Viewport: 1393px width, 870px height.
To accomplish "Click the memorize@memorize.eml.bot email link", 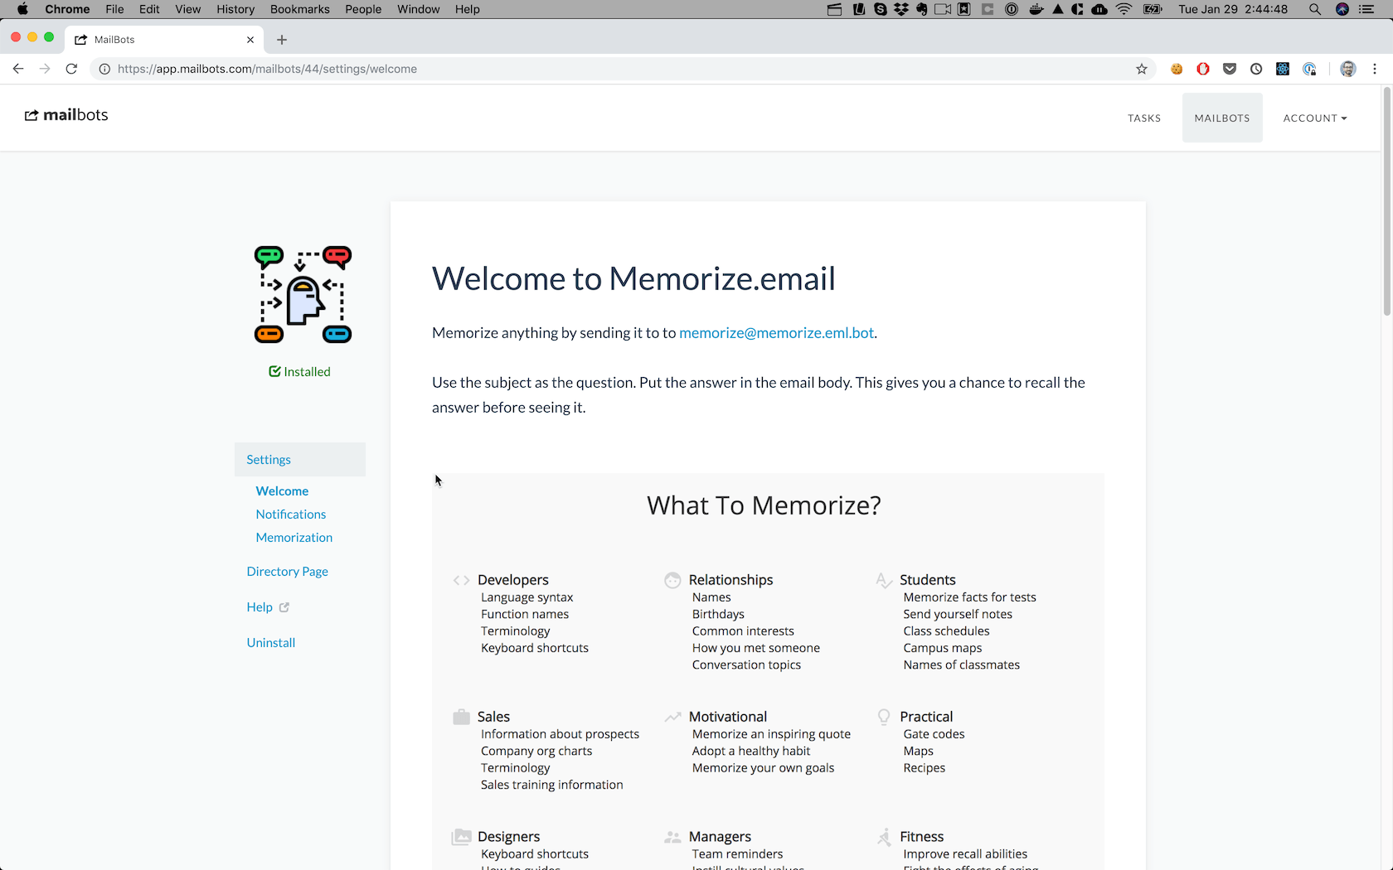I will [x=777, y=333].
